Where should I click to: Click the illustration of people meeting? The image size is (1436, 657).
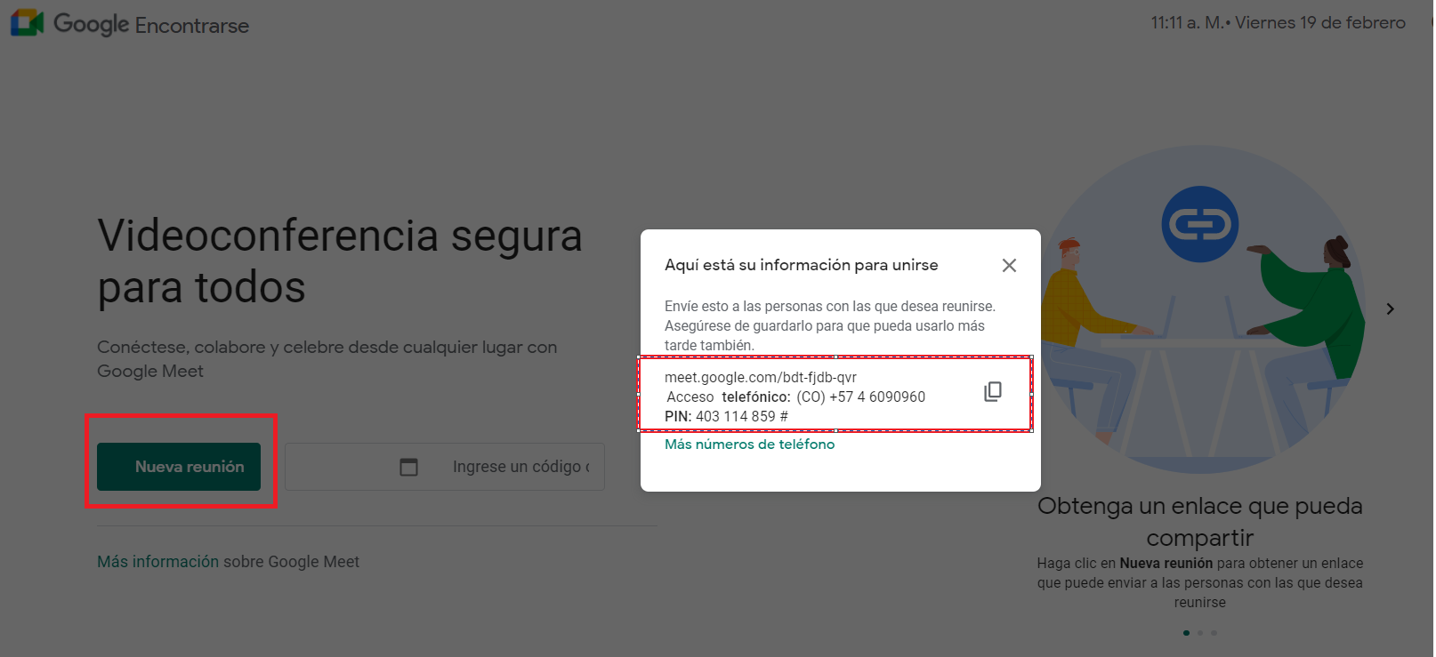[1200, 308]
